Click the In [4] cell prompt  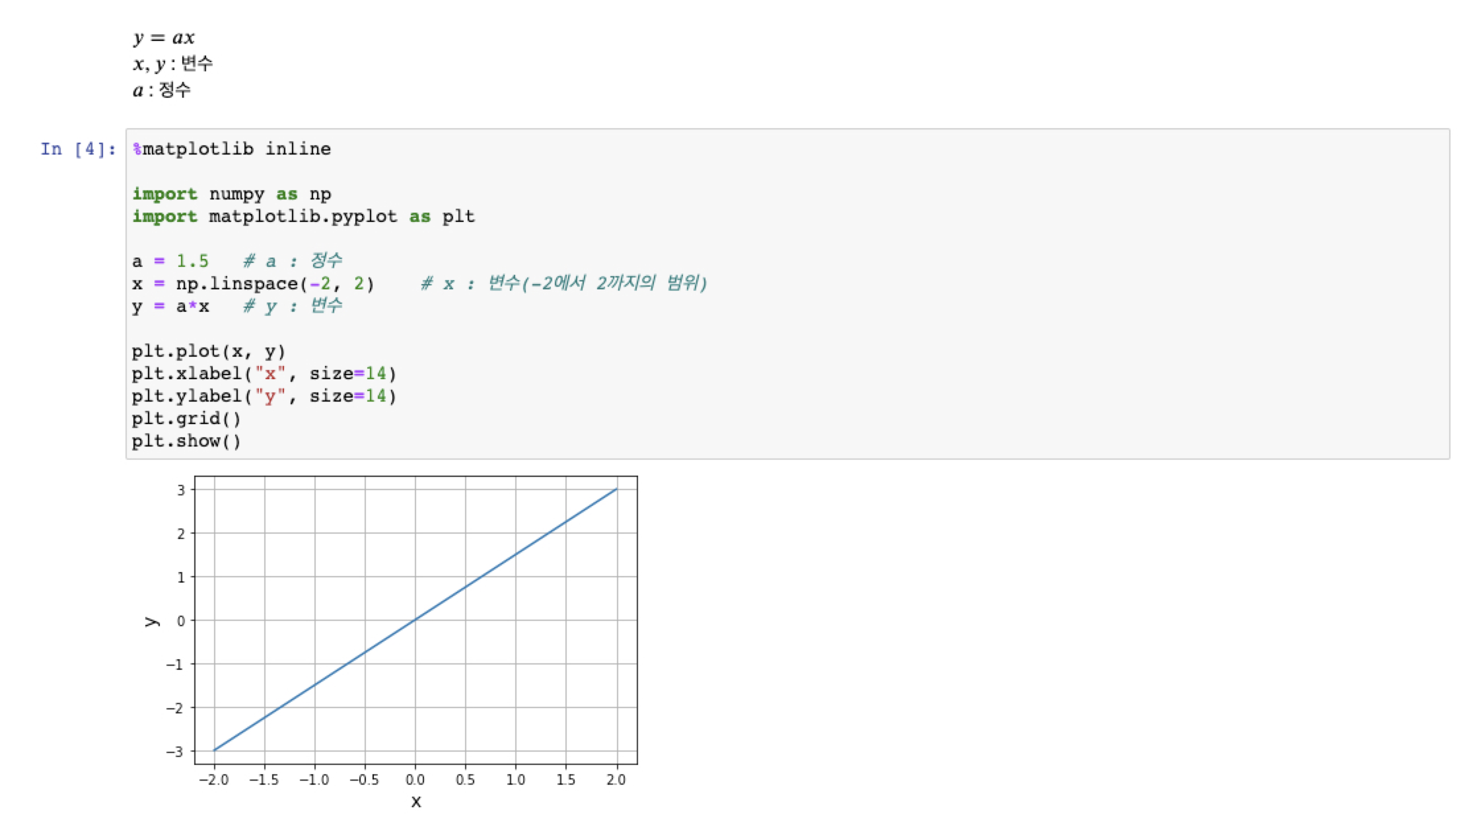tap(78, 149)
